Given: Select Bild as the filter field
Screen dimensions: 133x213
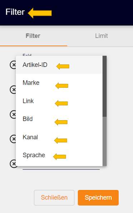Looking at the screenshot, I should [x=59, y=119].
